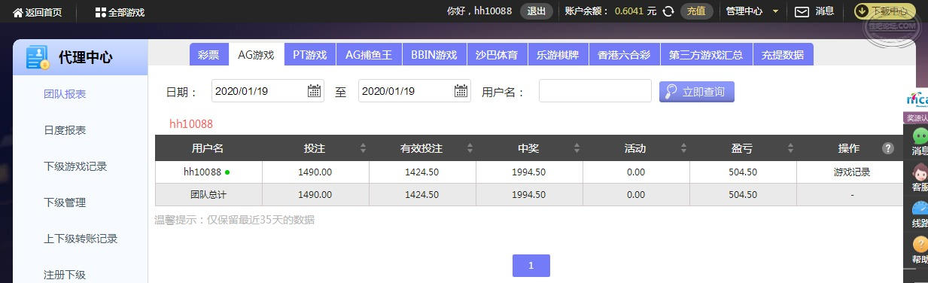
Task: Select 日度报表 in the sidebar
Action: (65, 130)
